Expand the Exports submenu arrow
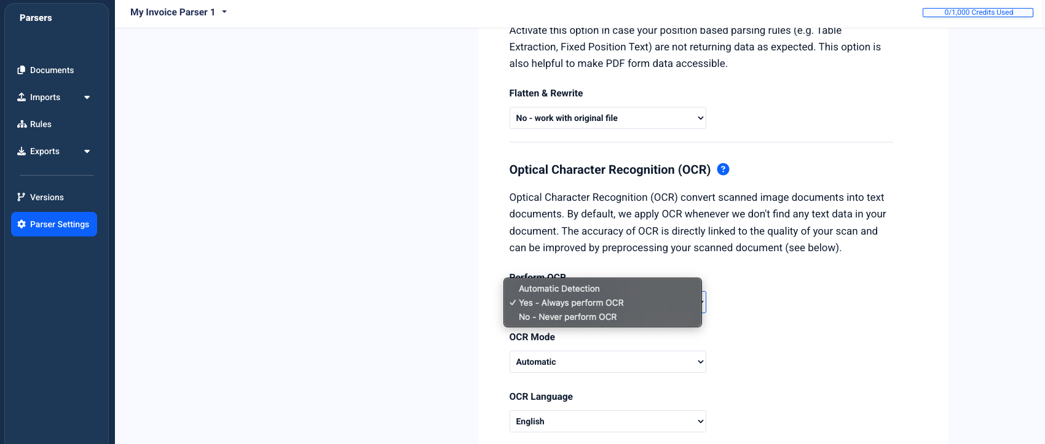This screenshot has width=1045, height=444. pyautogui.click(x=87, y=151)
